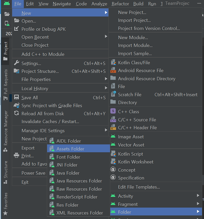Screen dimensions: 204x219
Task: Click the Specification gauge icon
Action: click(x=113, y=177)
